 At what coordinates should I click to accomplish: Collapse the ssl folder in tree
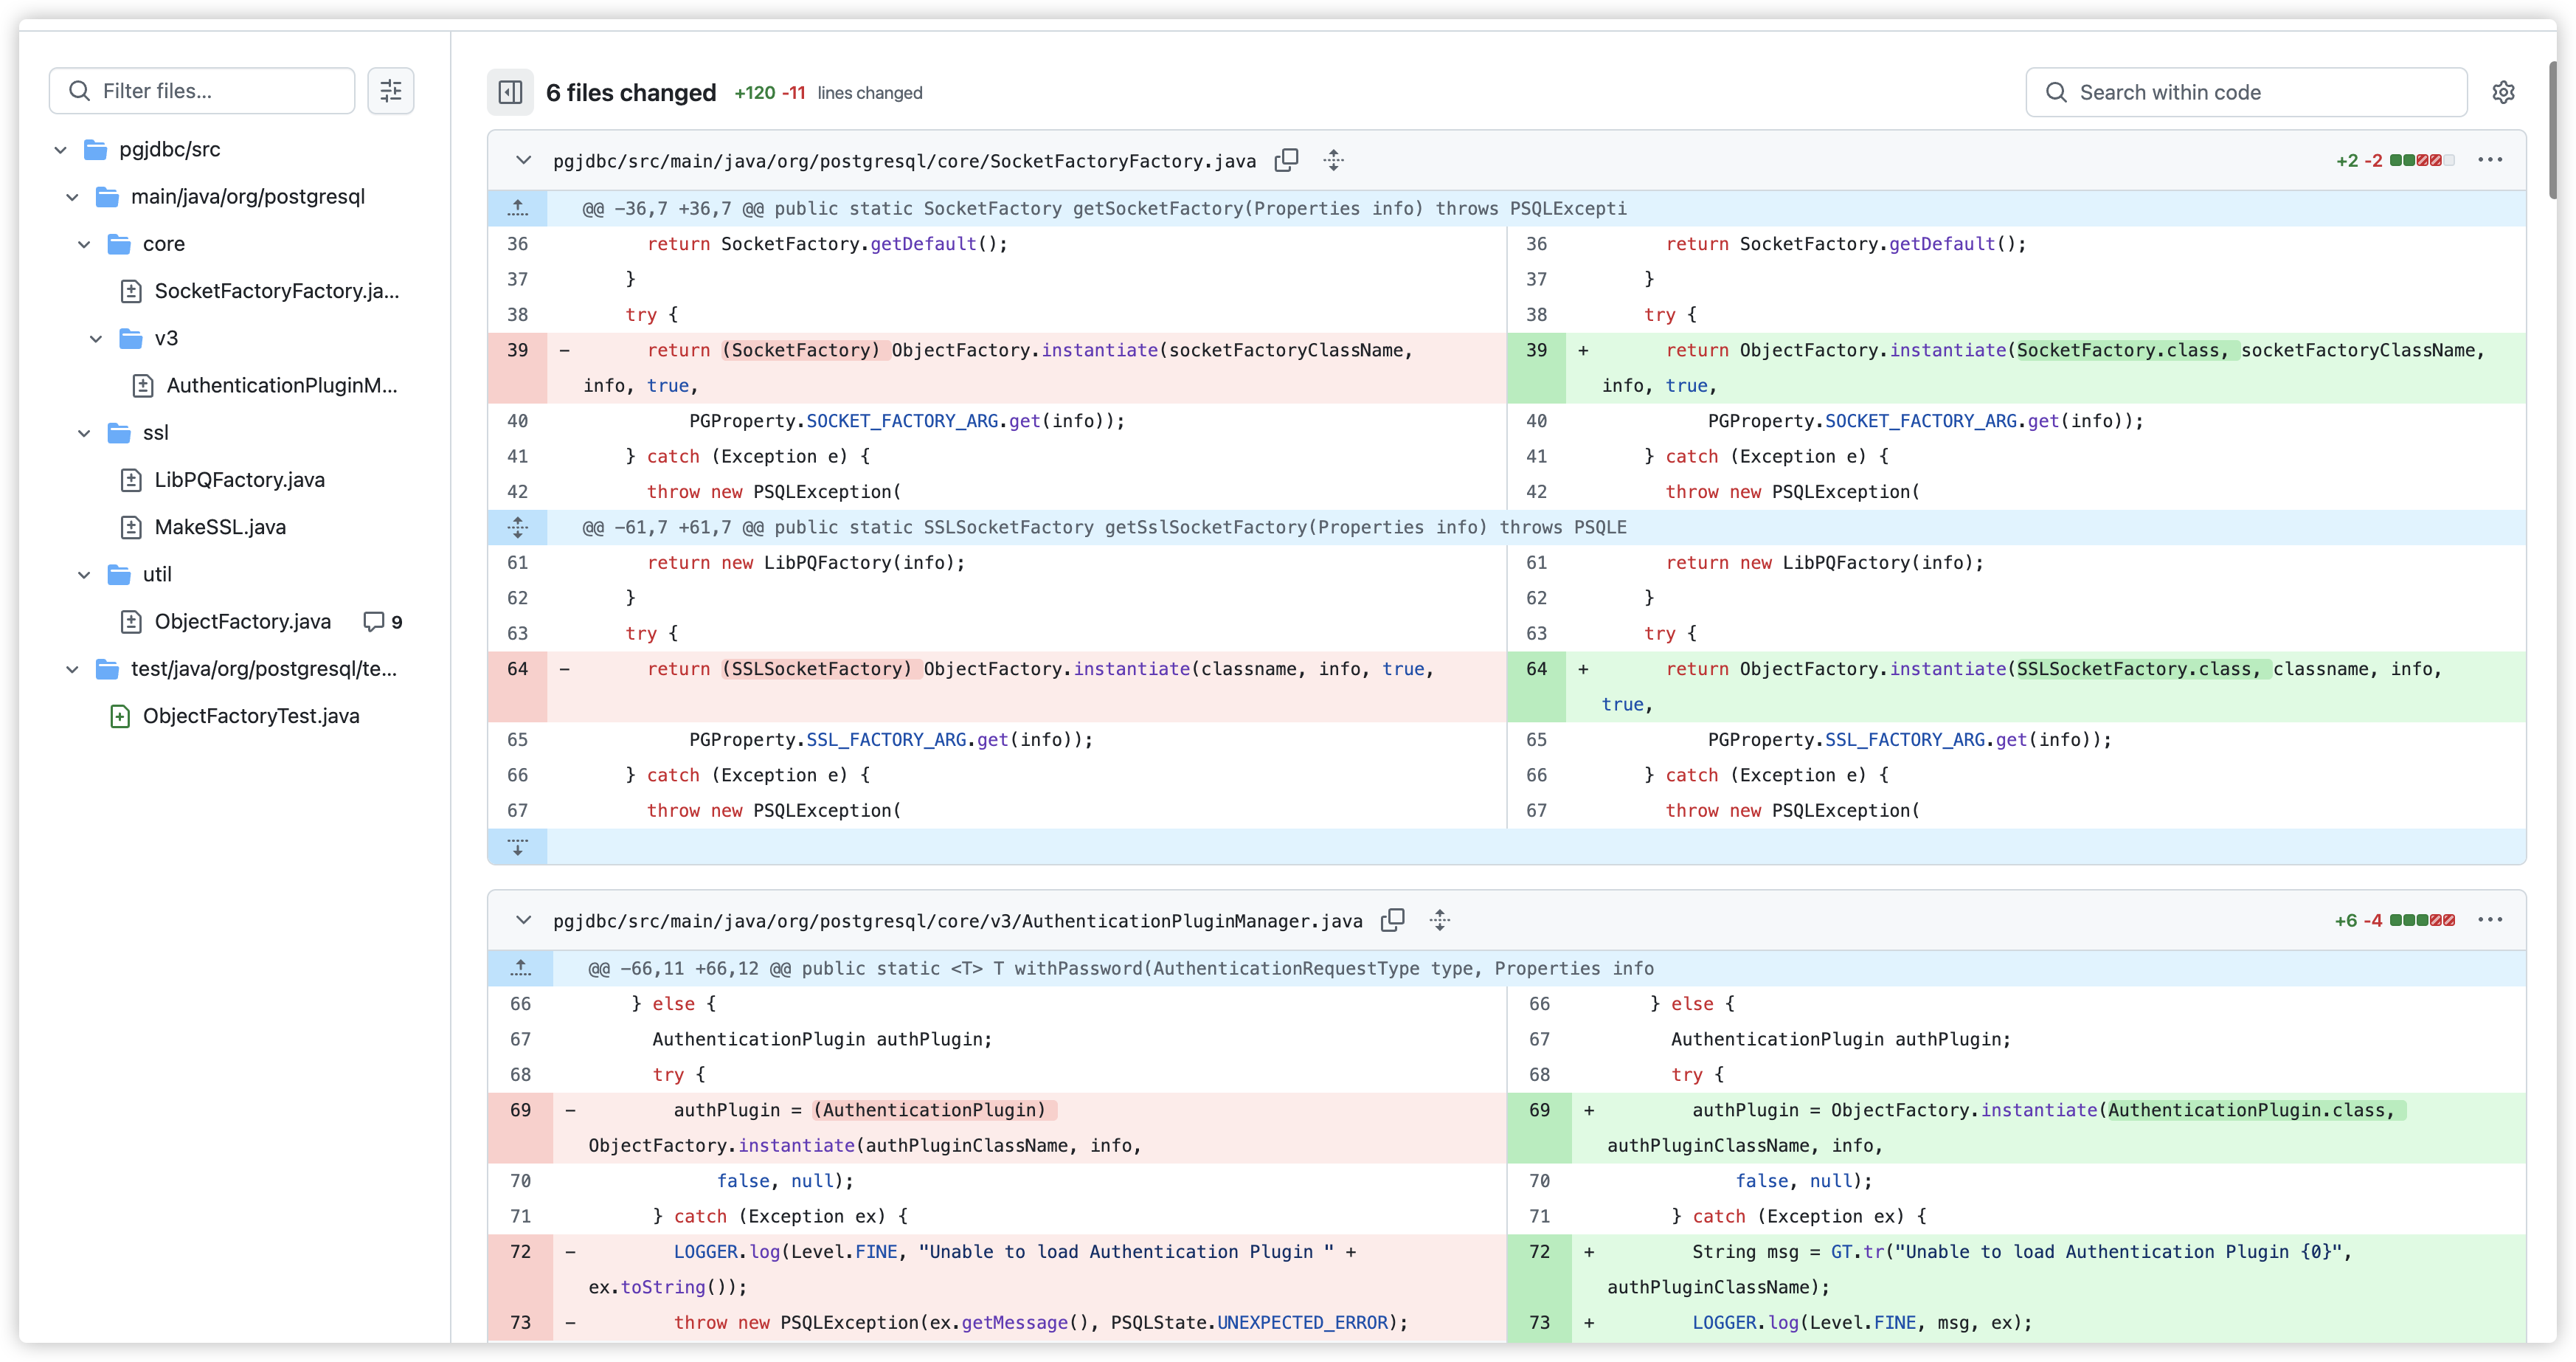pyautogui.click(x=85, y=433)
